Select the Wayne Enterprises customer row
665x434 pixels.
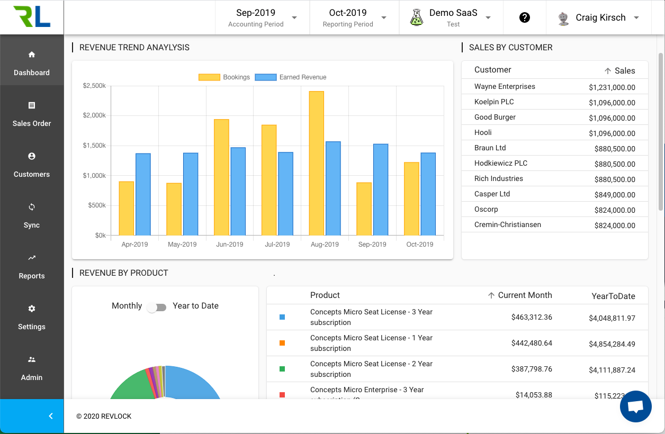point(555,87)
